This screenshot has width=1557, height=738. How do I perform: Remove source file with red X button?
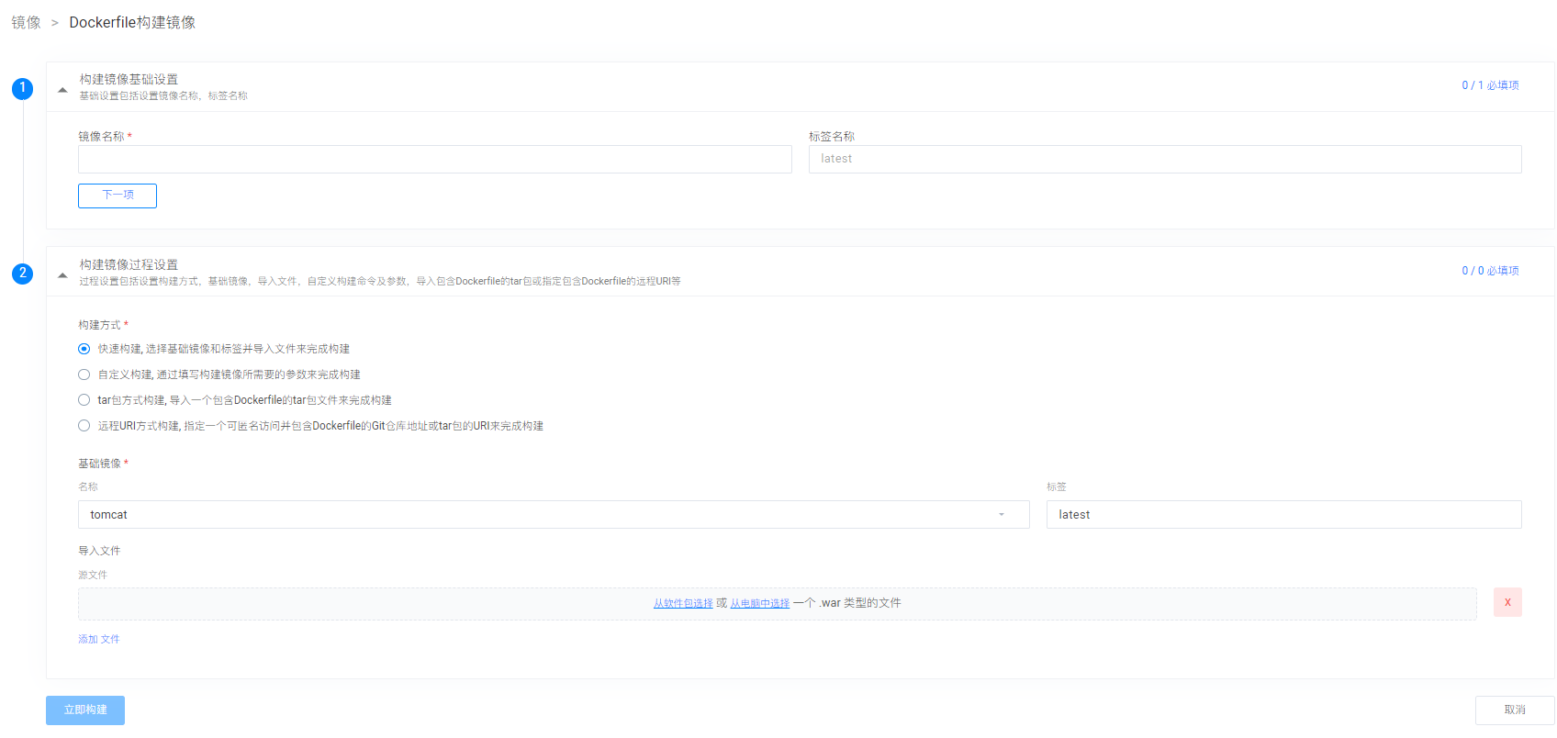[x=1507, y=602]
